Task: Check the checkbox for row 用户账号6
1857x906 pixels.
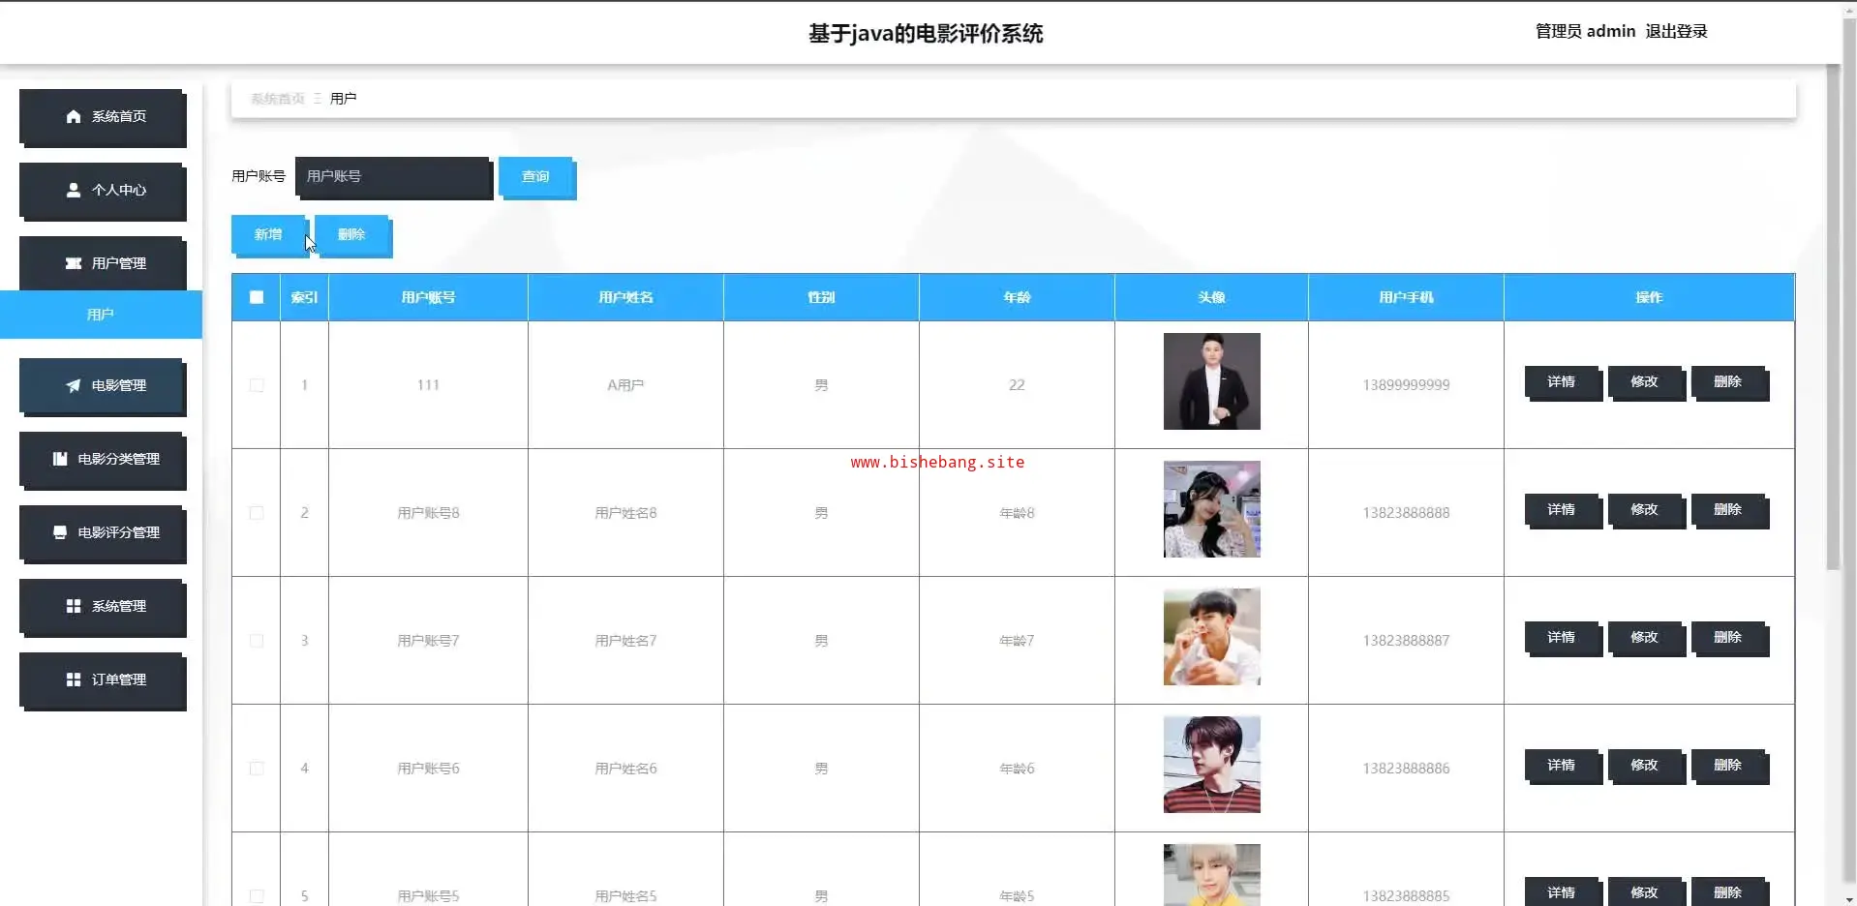Action: (x=257, y=769)
